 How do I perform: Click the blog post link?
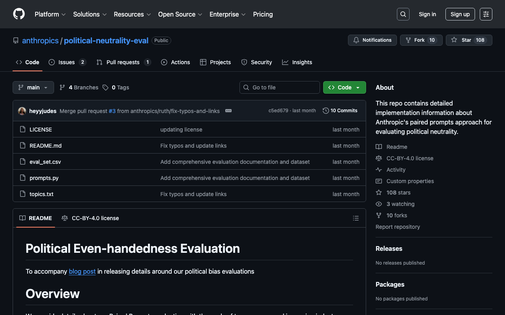82,271
